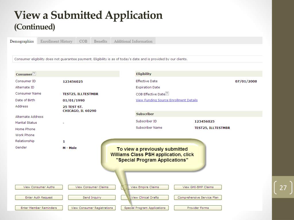Click the gender value M - Male
This screenshot has height=220, width=294.
69,148
